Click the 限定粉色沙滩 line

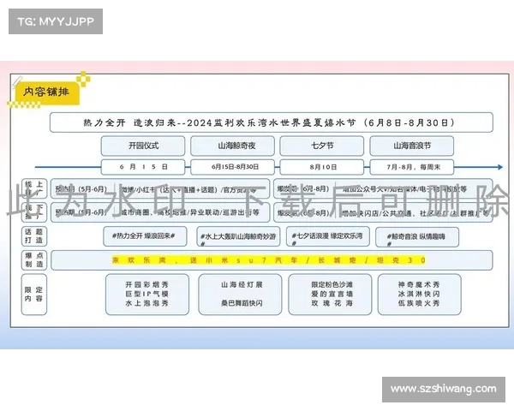tap(332, 284)
